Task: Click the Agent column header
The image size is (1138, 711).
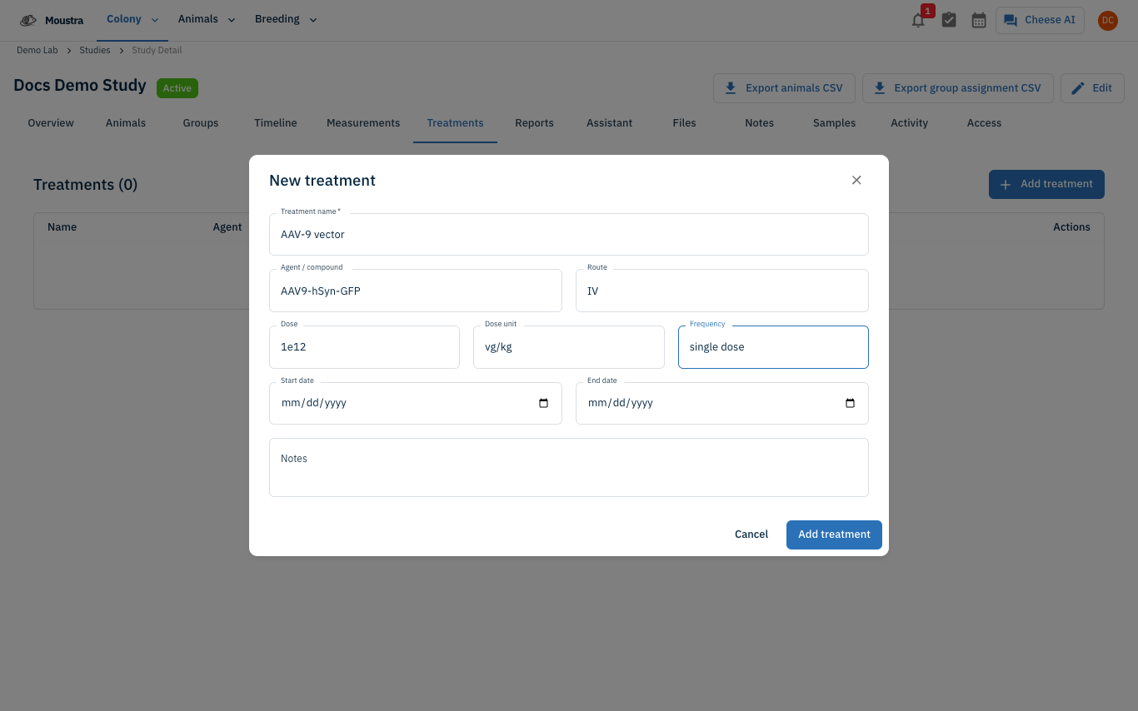Action: click(227, 227)
